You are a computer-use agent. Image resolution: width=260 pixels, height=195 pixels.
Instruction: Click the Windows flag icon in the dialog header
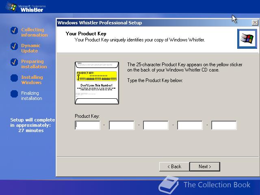tap(247, 39)
